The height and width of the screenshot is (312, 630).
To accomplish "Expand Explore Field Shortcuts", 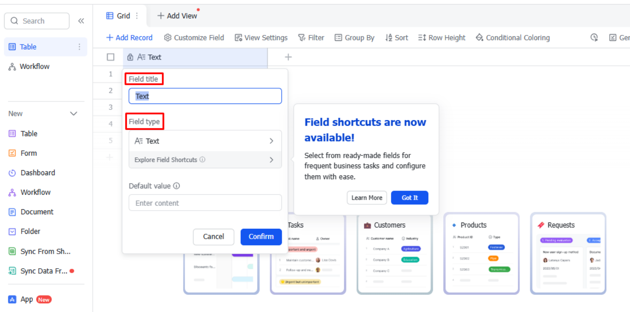I will click(x=205, y=160).
